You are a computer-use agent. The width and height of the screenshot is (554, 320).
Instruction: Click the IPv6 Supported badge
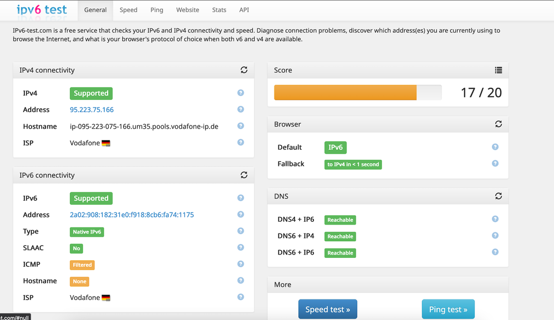pyautogui.click(x=91, y=199)
